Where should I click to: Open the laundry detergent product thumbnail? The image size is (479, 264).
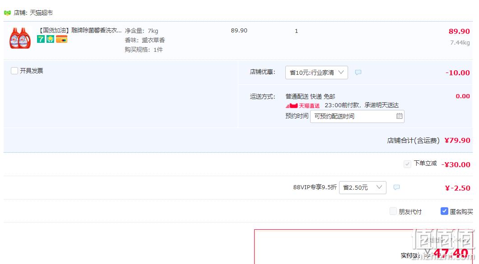click(x=20, y=38)
